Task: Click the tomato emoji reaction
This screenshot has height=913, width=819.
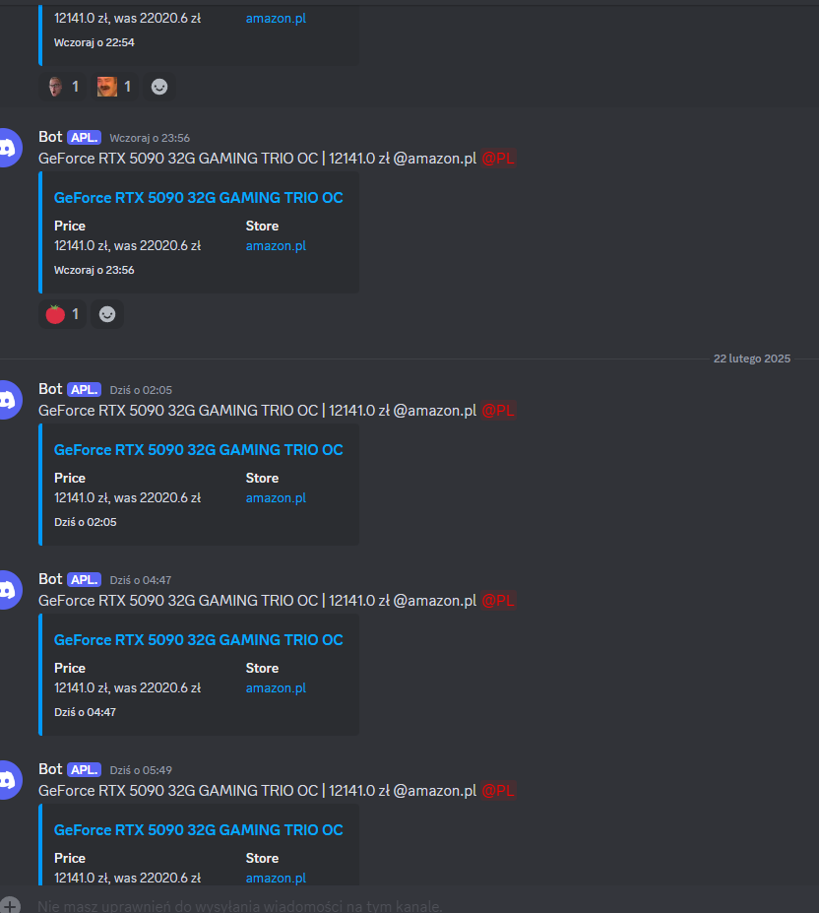Action: [62, 314]
